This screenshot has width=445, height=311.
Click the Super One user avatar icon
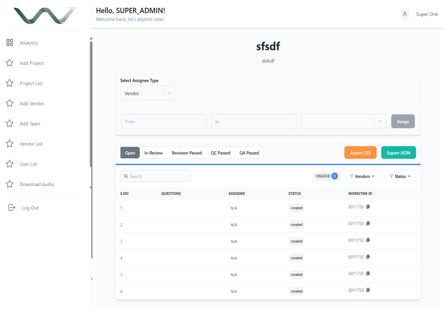point(405,14)
